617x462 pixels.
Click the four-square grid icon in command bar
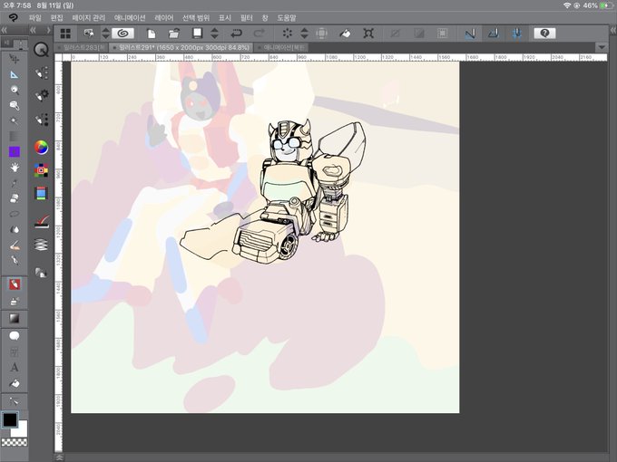tap(65, 34)
